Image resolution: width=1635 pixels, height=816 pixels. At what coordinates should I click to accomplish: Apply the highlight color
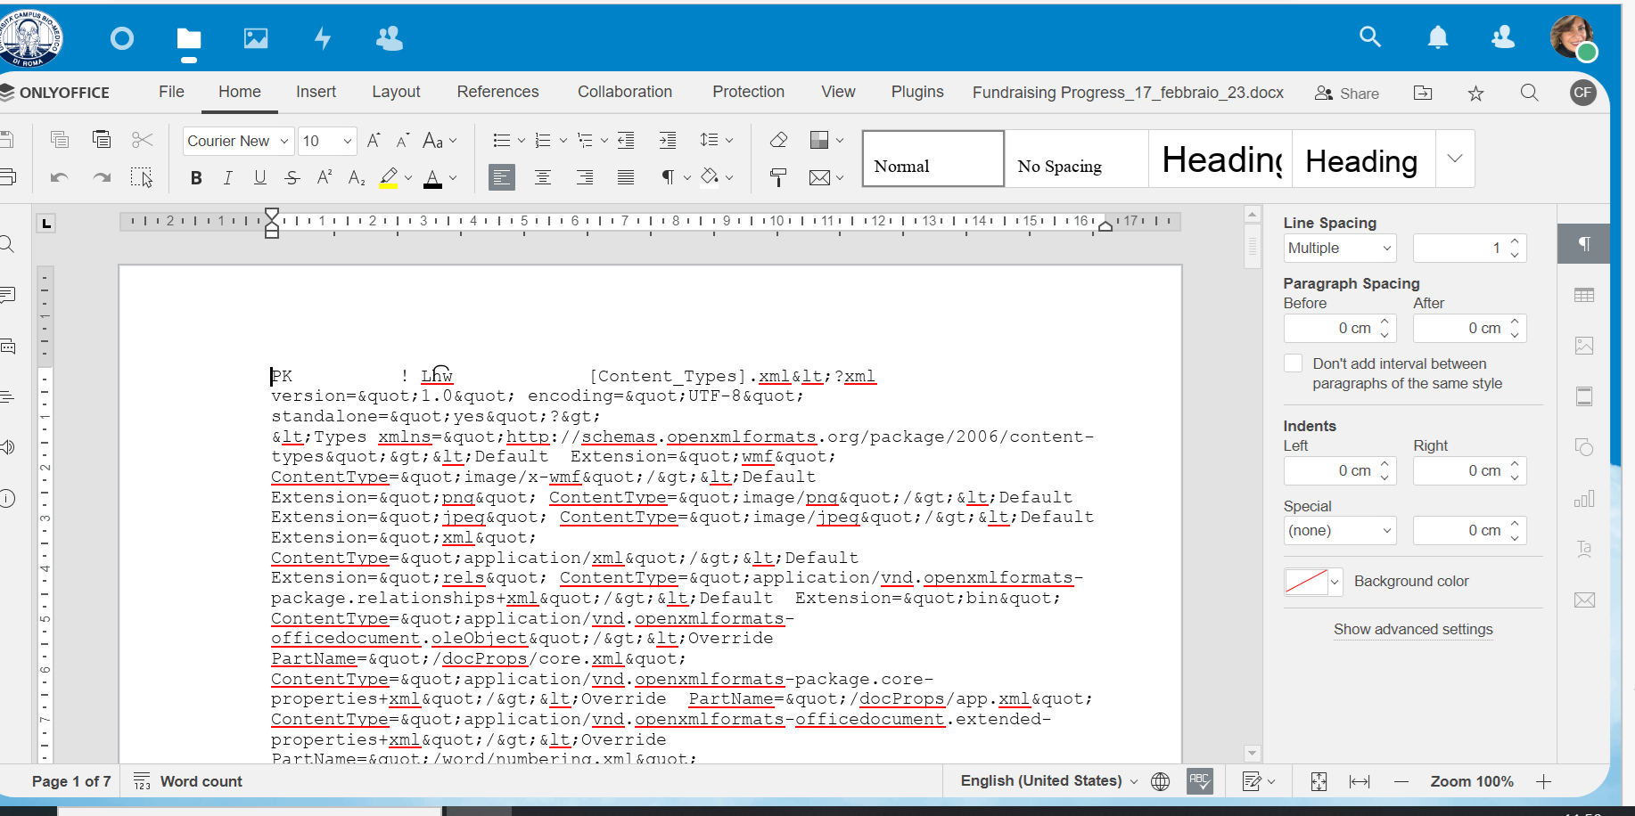coord(389,178)
